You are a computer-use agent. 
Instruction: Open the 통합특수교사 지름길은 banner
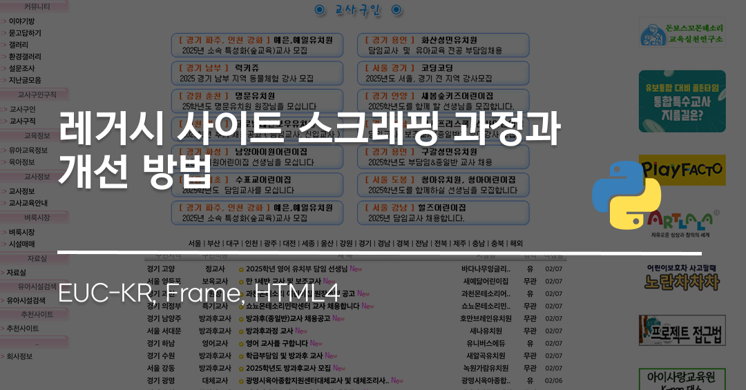point(682,101)
